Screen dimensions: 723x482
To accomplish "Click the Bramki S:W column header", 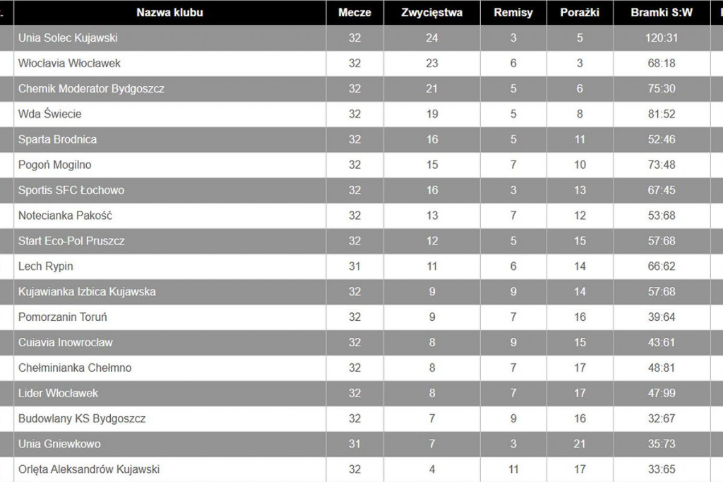I will (x=662, y=13).
